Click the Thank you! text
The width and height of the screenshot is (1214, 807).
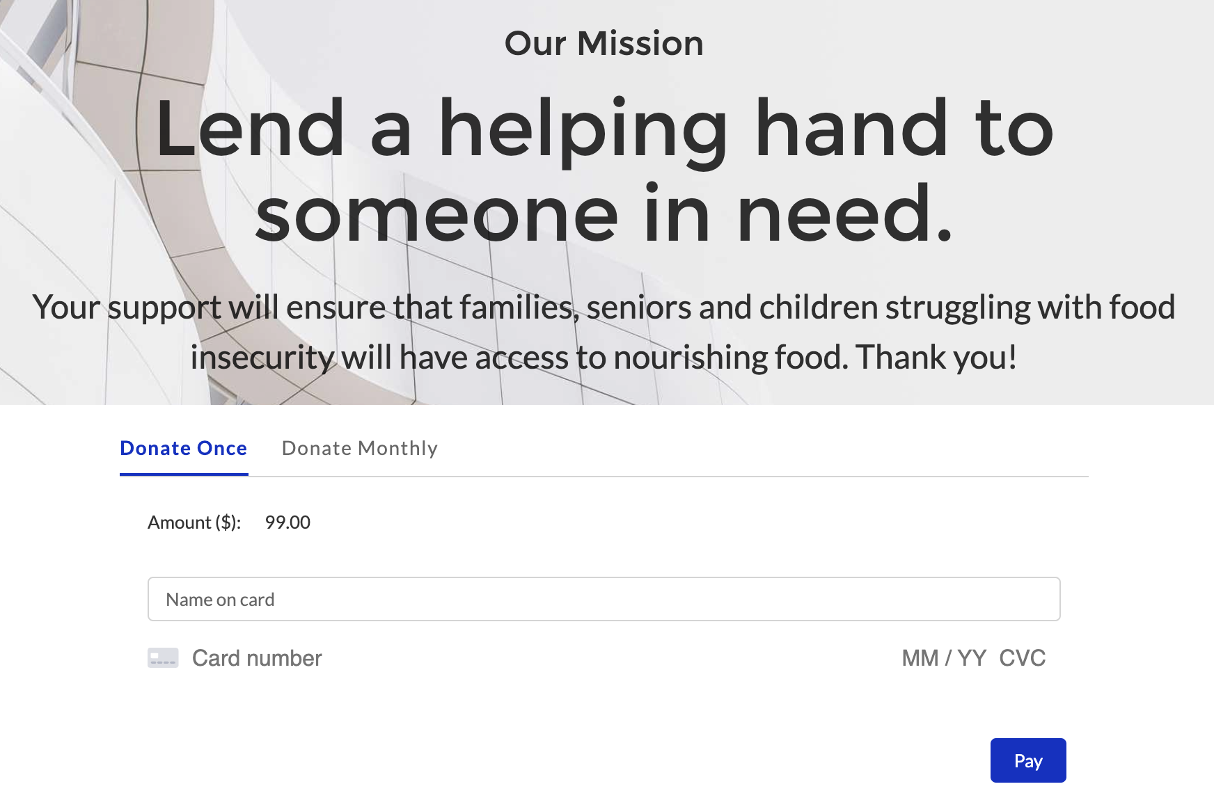tap(937, 358)
